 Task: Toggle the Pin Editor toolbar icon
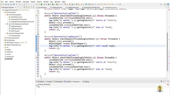click(120, 4)
